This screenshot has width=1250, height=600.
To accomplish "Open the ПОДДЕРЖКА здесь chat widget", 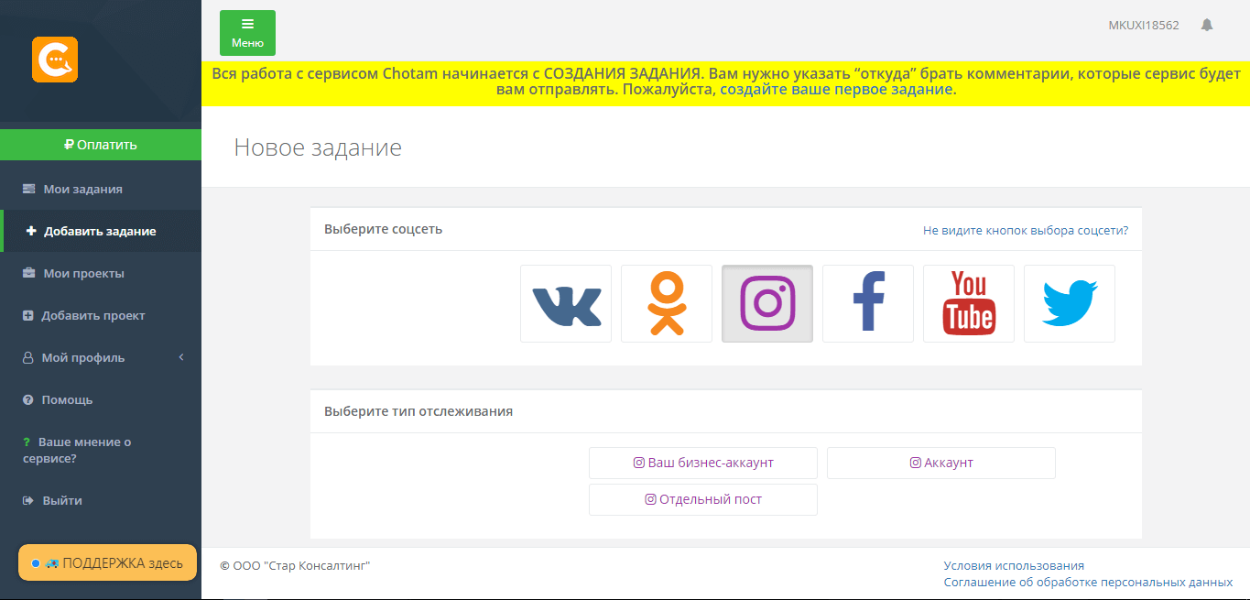I will tap(108, 562).
